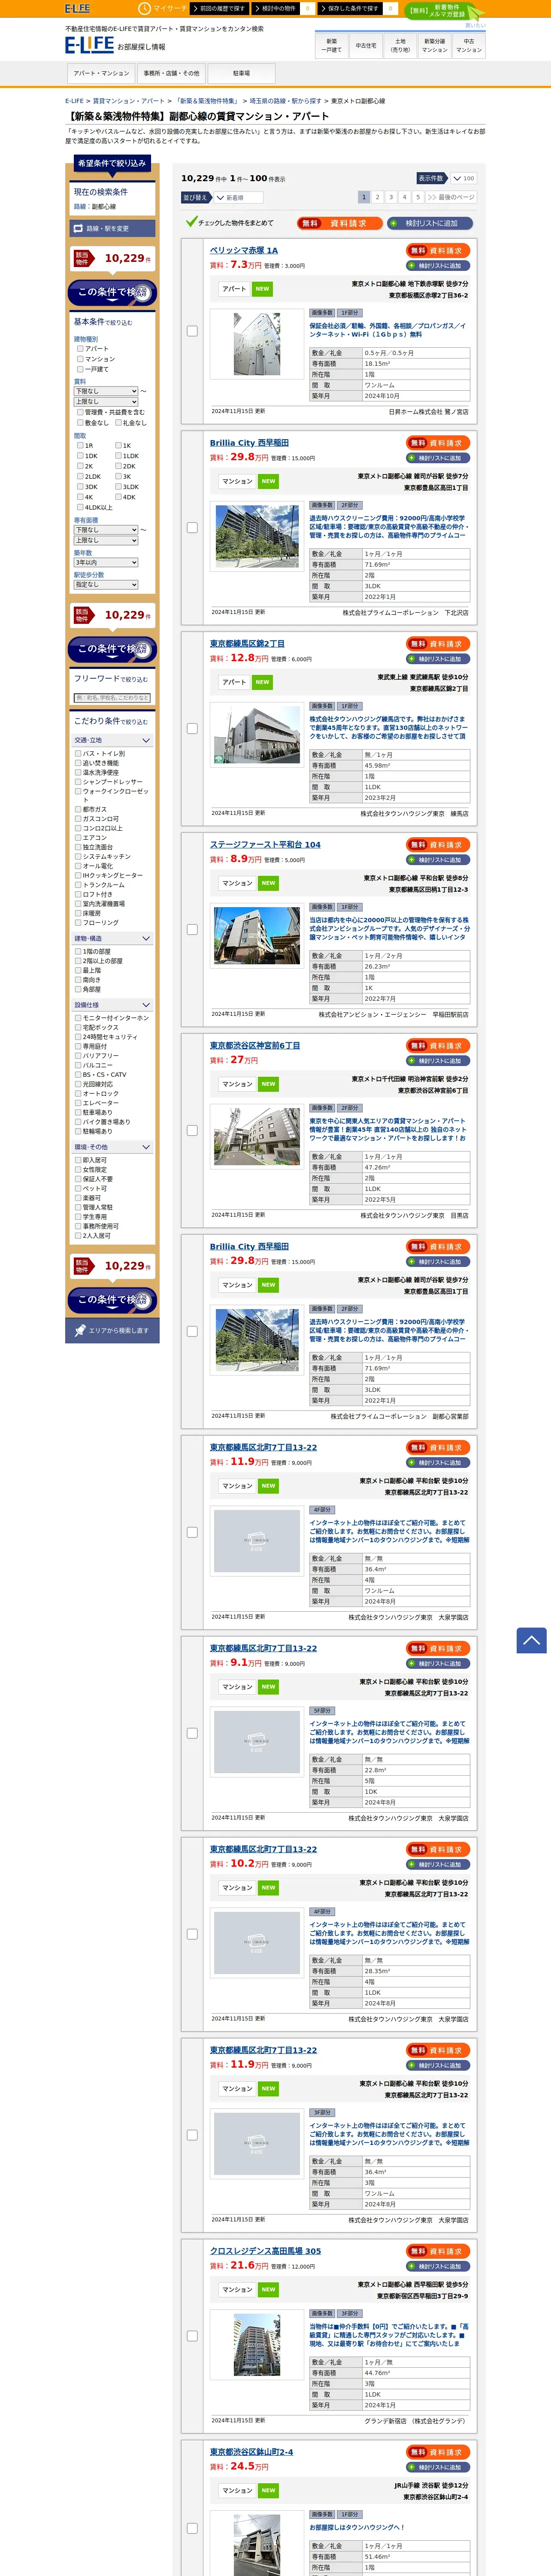Open the 表示件数 100 dropdown
This screenshot has width=551, height=2576.
(x=463, y=179)
